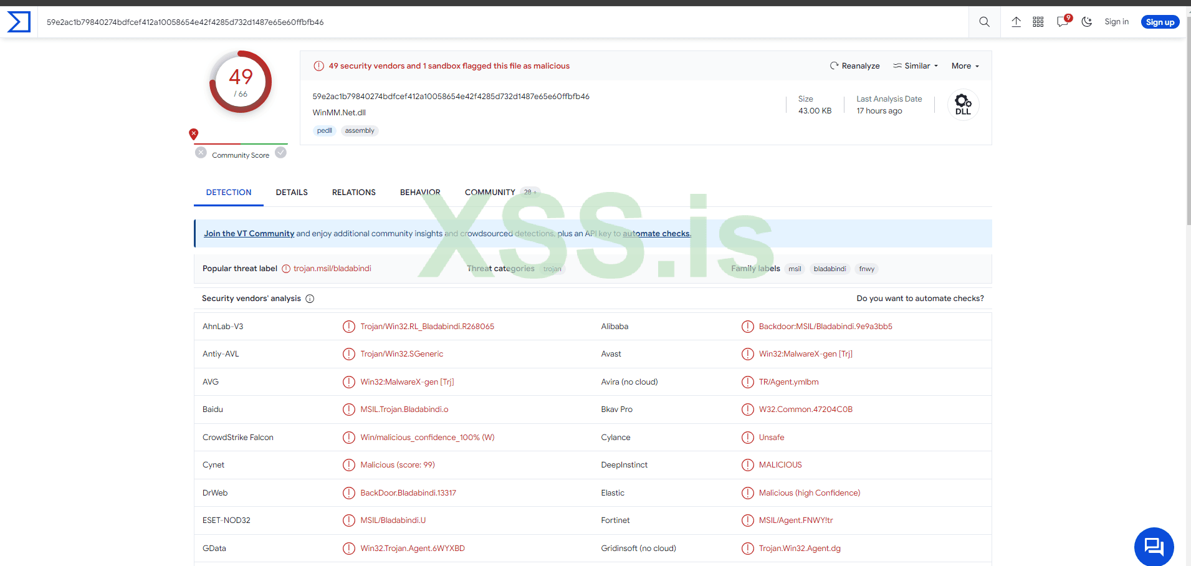Open the BEHAVIOR tab
This screenshot has height=566, width=1191.
point(420,193)
